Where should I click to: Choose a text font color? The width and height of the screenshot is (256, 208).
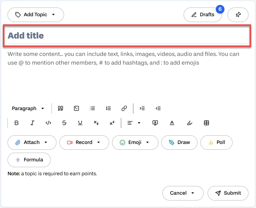[172, 123]
